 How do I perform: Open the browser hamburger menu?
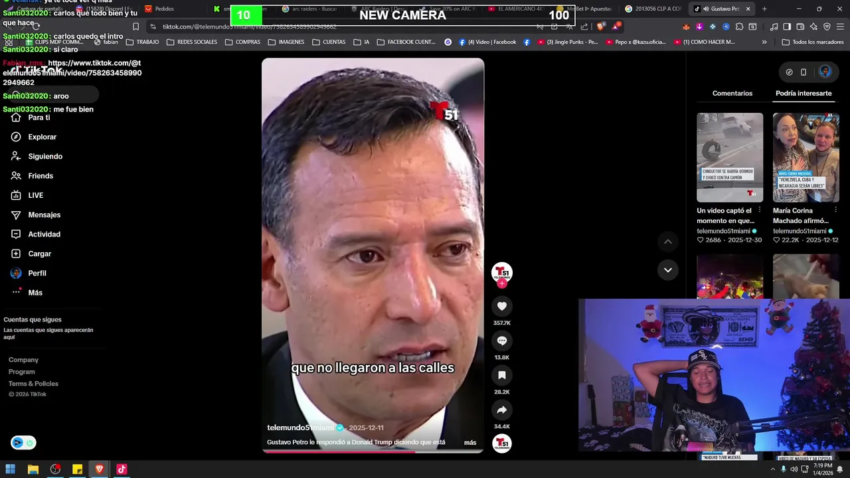coord(840,27)
